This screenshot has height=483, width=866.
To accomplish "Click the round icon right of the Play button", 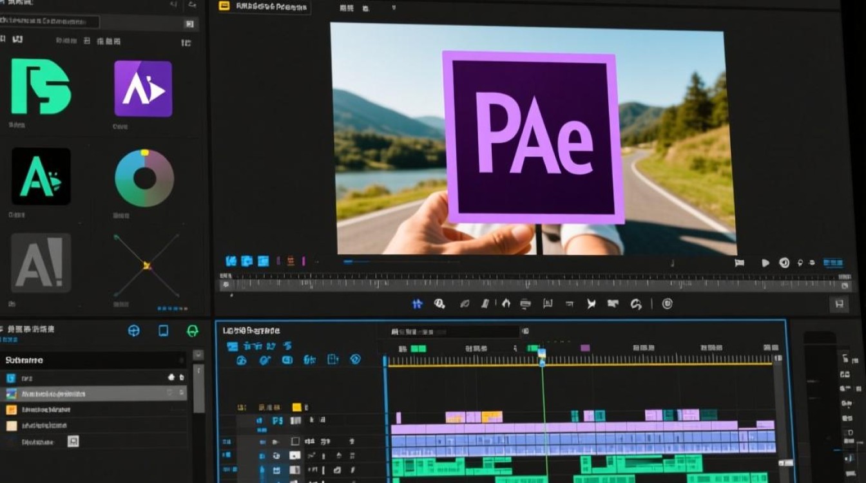I will [x=784, y=263].
